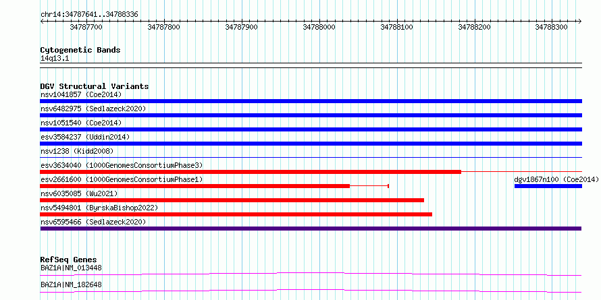Screen dimensions: 601x300
Task: Open gene label BAZ1A|NM_013448
Action: point(71,268)
